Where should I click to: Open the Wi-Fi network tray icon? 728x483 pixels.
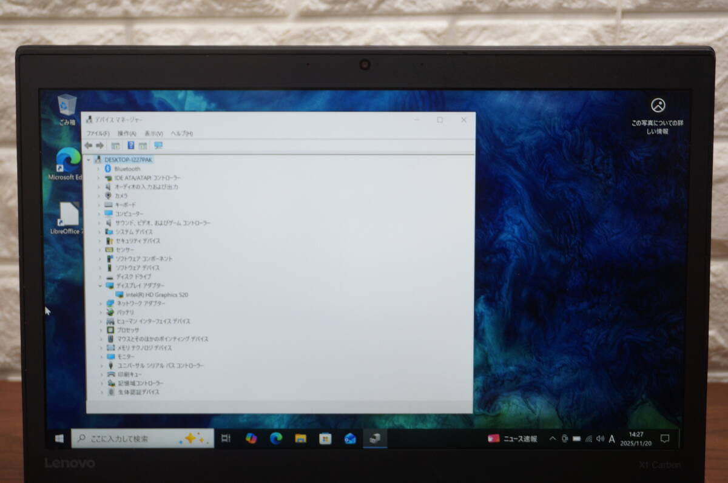(588, 439)
